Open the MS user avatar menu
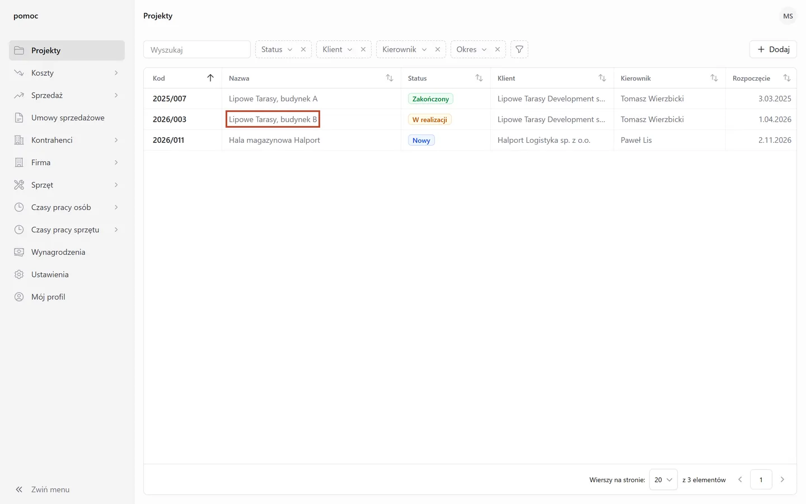Viewport: 806px width, 504px height. point(788,16)
